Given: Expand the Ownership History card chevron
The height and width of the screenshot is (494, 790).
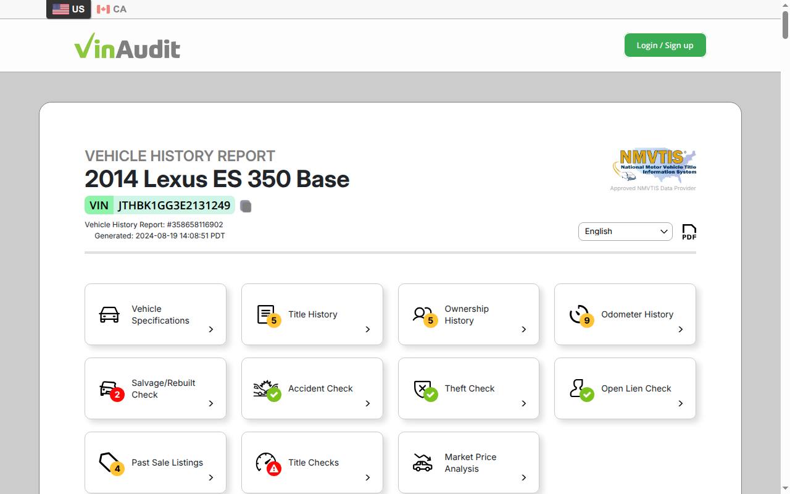Looking at the screenshot, I should click(524, 329).
